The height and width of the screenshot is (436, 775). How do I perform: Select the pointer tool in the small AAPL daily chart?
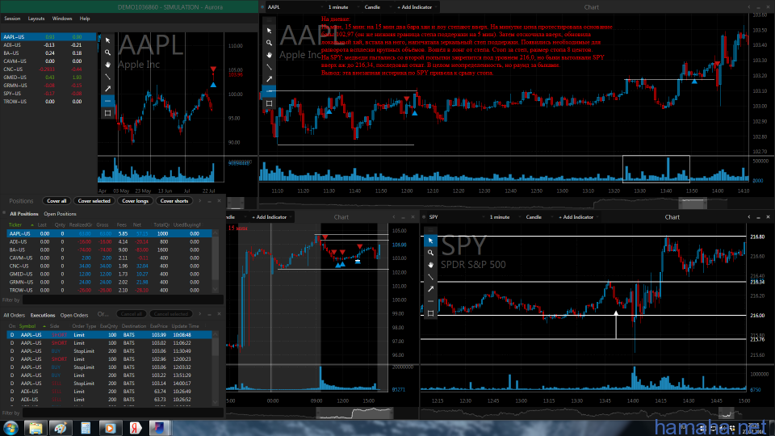coord(107,40)
